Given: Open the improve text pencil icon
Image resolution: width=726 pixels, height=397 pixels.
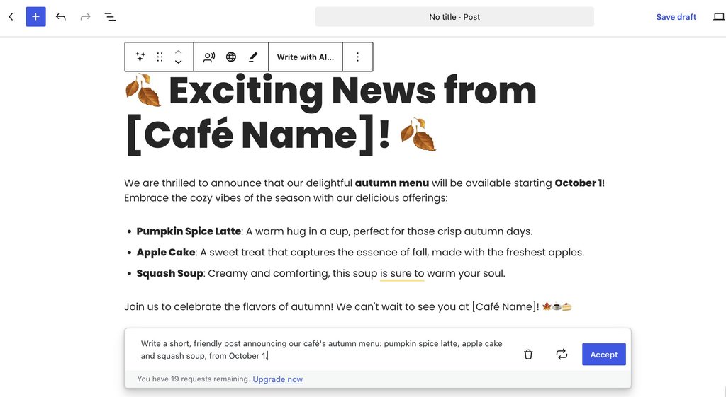Looking at the screenshot, I should (253, 57).
